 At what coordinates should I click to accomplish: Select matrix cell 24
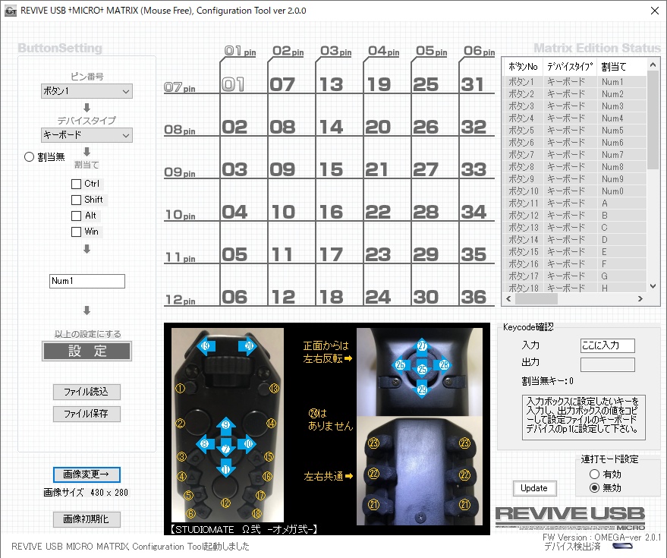coord(378,297)
